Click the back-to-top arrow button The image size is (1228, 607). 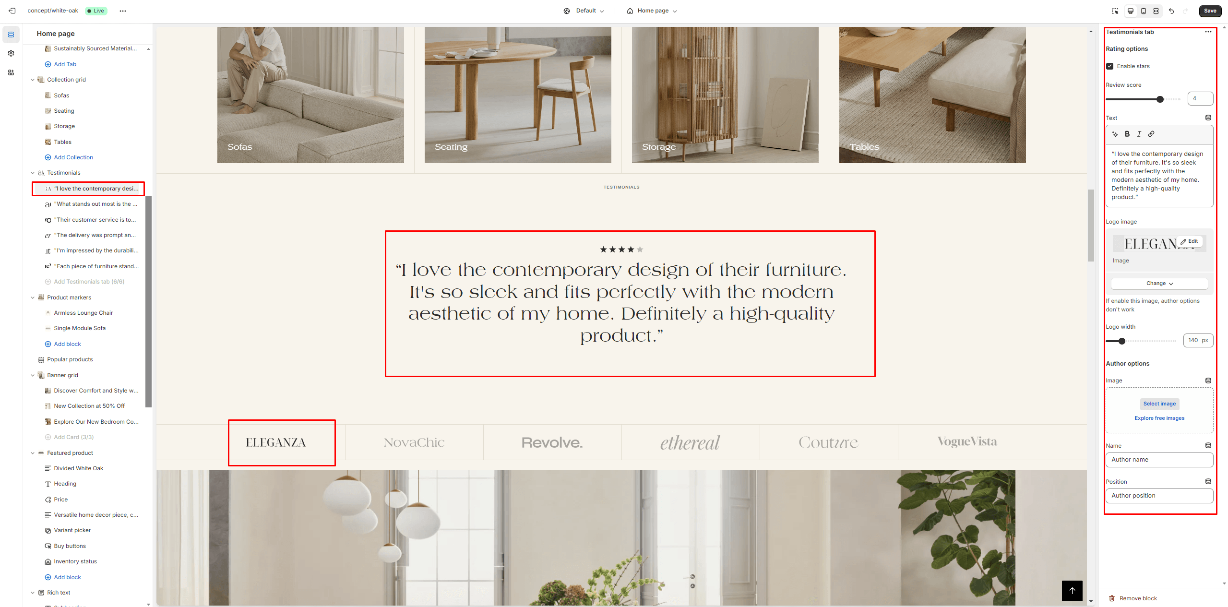(x=1072, y=590)
